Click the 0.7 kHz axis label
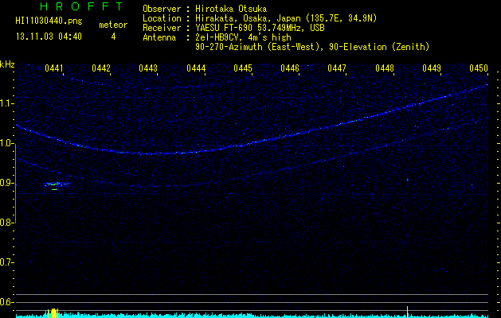Screen dimensions: 501x318 click(x=6, y=262)
